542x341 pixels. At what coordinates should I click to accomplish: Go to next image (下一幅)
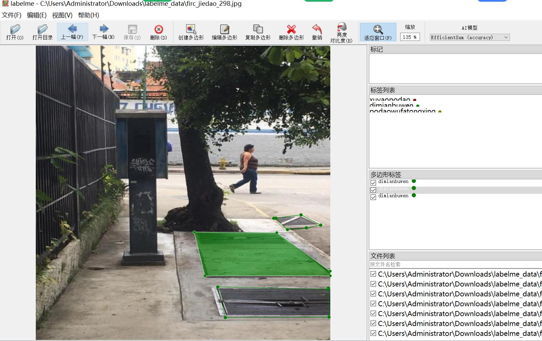pyautogui.click(x=103, y=32)
